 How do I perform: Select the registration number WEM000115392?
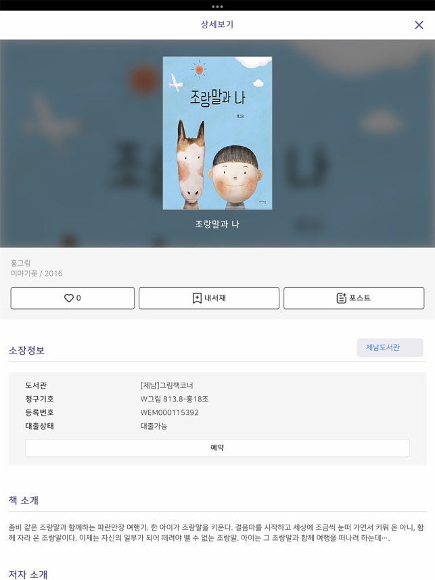(170, 412)
